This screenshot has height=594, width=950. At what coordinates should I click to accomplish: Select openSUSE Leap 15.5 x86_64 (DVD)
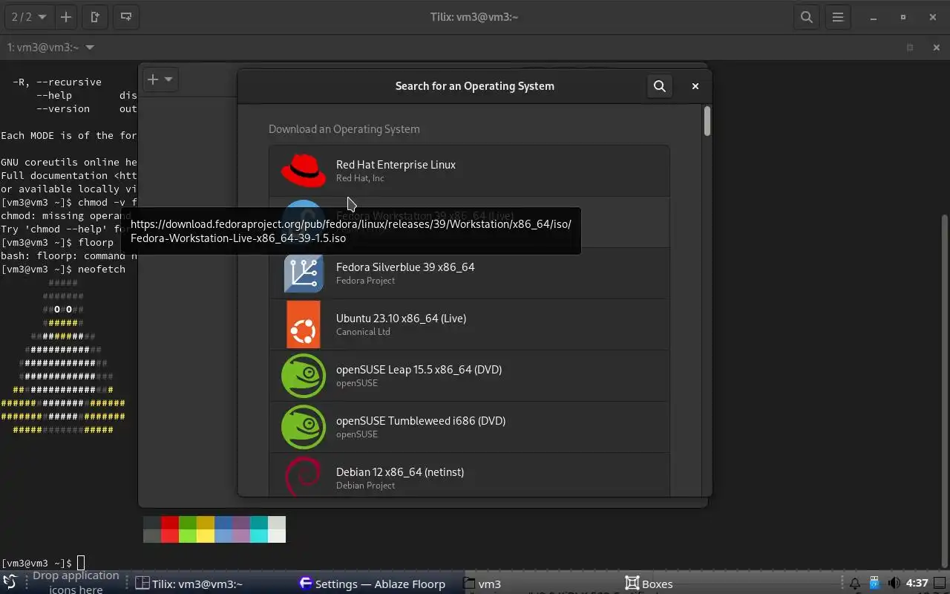pos(470,376)
